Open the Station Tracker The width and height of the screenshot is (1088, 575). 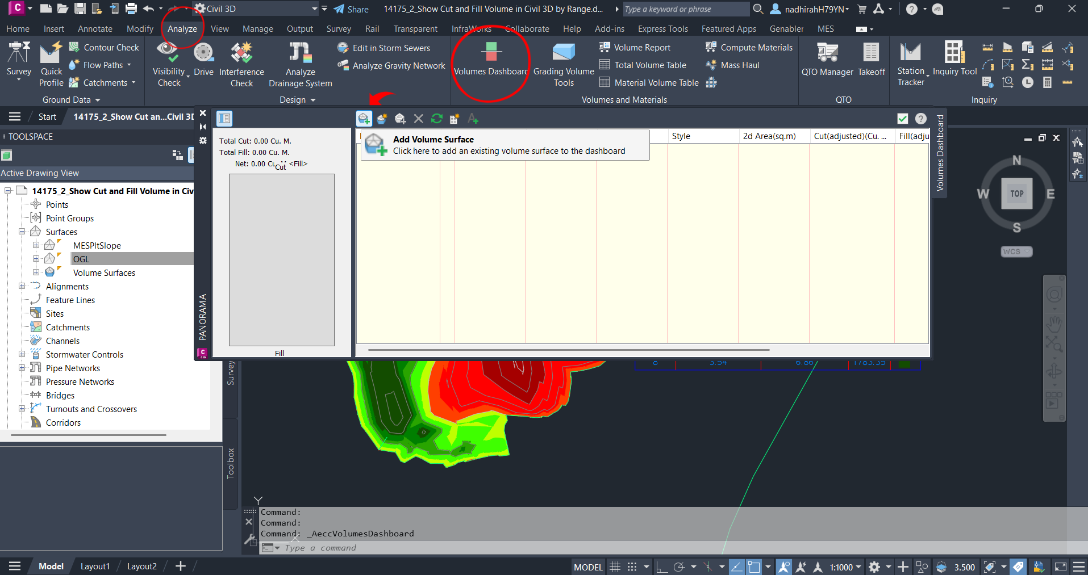click(910, 62)
